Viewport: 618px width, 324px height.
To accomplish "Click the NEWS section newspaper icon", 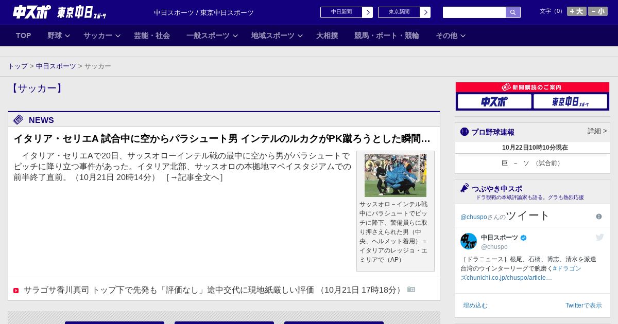I will 19,120.
